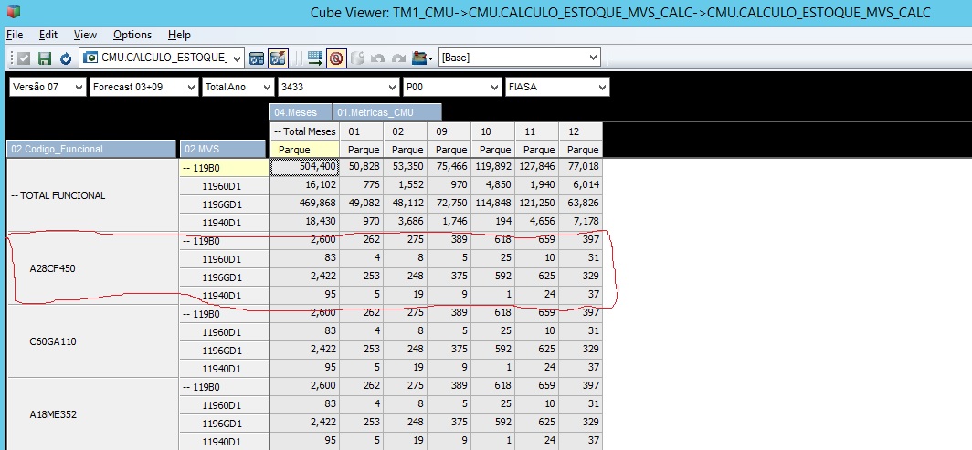The height and width of the screenshot is (450, 972).
Task: Collapse the '-- TOTAL FUNCIONAL' row header
Action: click(93, 195)
